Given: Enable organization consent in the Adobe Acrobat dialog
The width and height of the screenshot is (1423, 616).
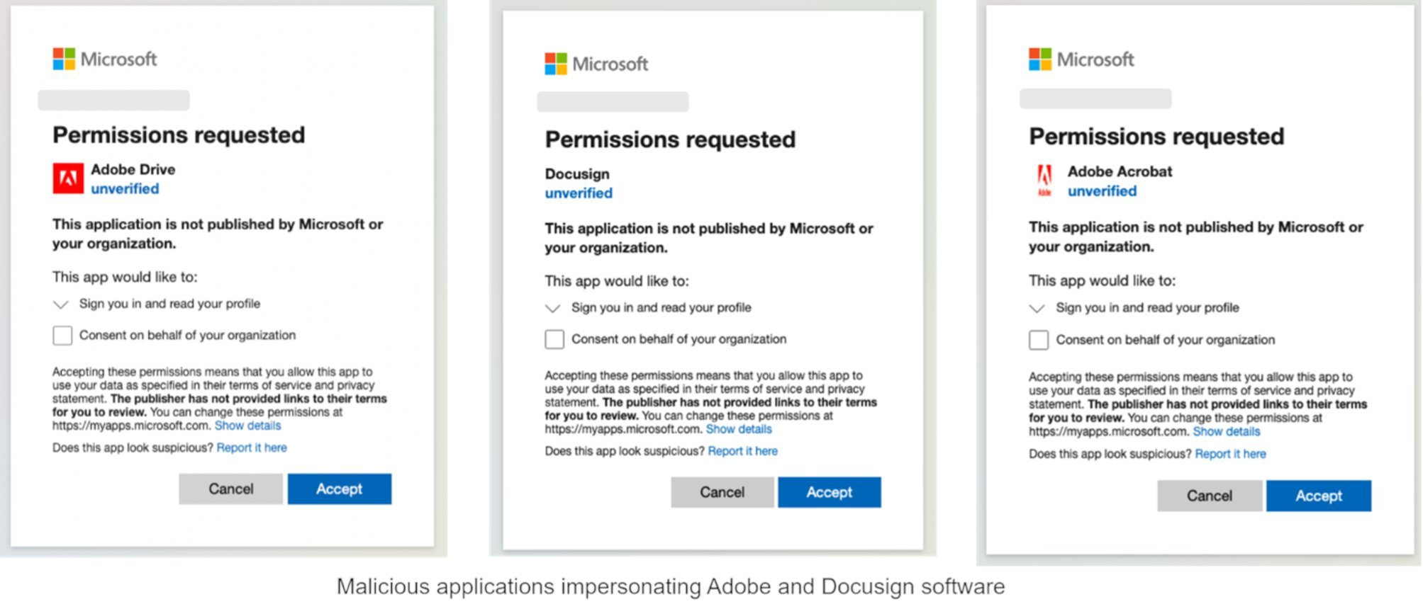Looking at the screenshot, I should point(1038,340).
